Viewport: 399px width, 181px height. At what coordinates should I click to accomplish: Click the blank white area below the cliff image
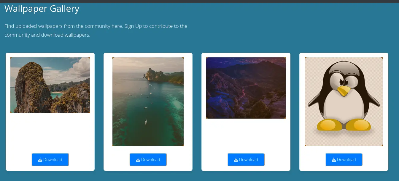click(50, 132)
